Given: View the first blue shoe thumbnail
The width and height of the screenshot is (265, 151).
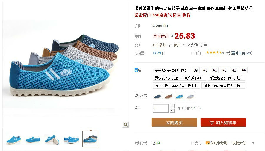Looking at the screenshot, I should [x=14, y=140].
